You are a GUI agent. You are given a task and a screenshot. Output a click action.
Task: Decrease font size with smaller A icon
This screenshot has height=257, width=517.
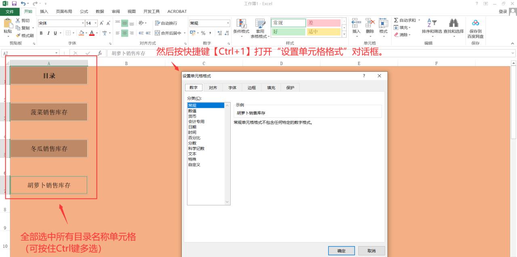108,23
